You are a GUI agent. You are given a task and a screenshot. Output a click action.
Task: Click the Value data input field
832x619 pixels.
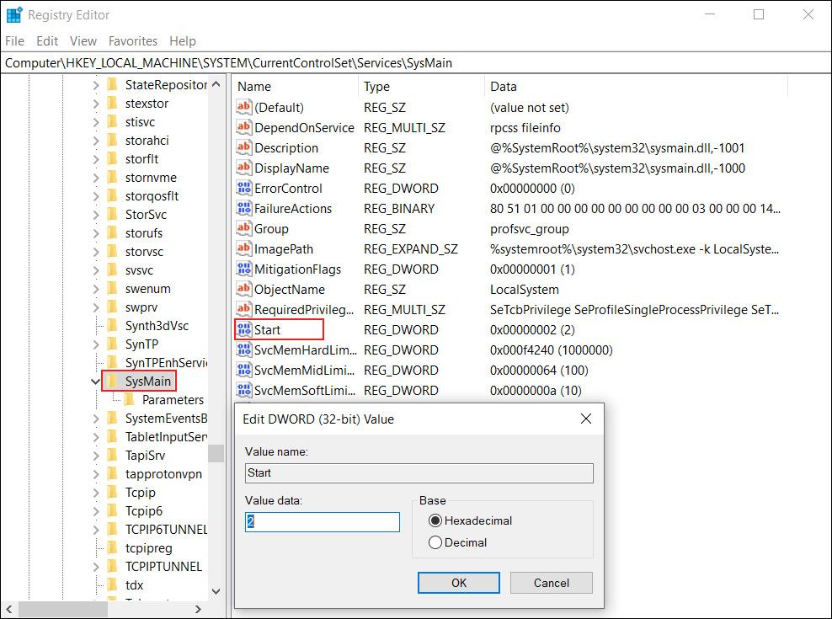coord(323,522)
